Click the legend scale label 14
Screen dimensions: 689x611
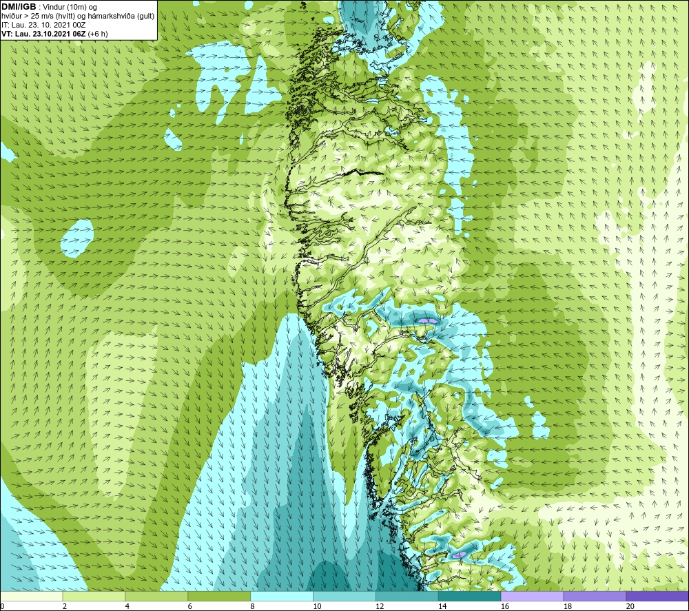pos(442,606)
